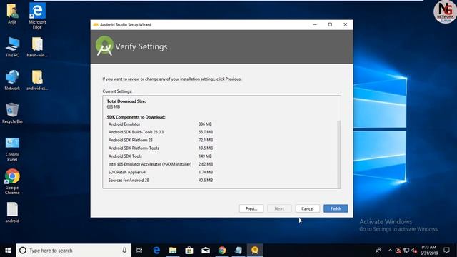Go back with the Previ... button
The width and height of the screenshot is (457, 257).
point(251,208)
